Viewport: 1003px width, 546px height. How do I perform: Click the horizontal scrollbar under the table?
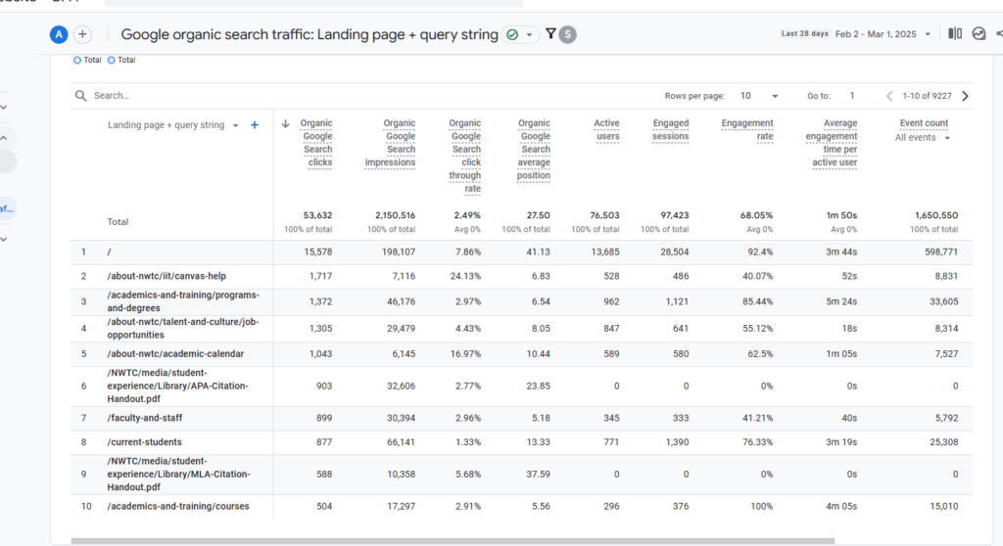pyautogui.click(x=453, y=541)
